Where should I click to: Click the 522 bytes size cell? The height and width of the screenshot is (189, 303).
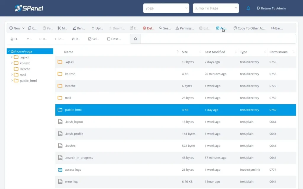pos(188,146)
